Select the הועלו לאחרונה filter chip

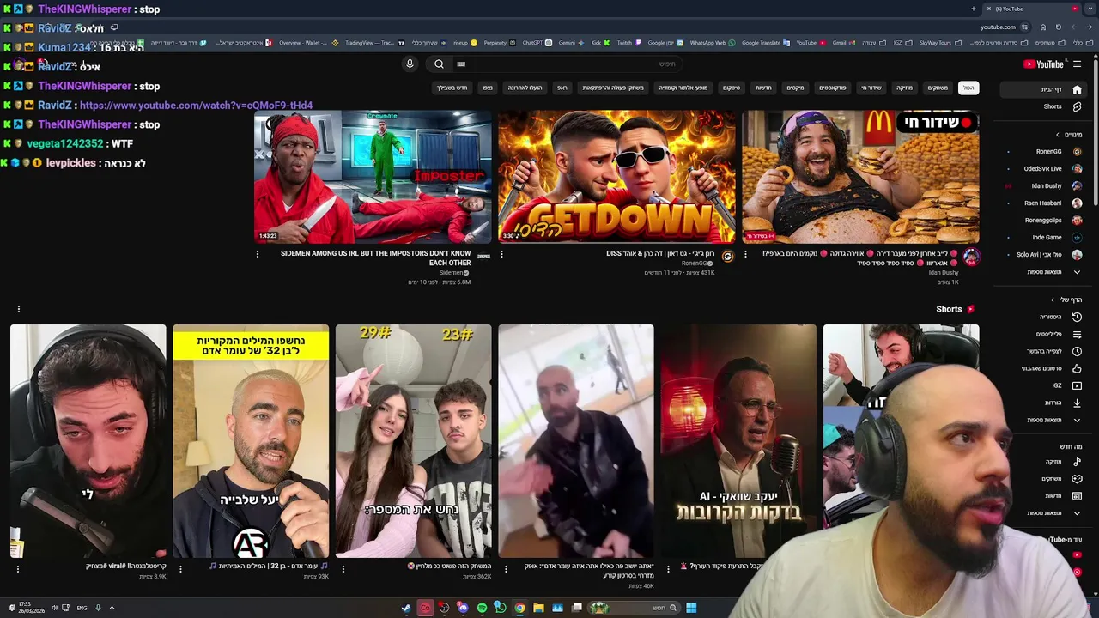[525, 88]
